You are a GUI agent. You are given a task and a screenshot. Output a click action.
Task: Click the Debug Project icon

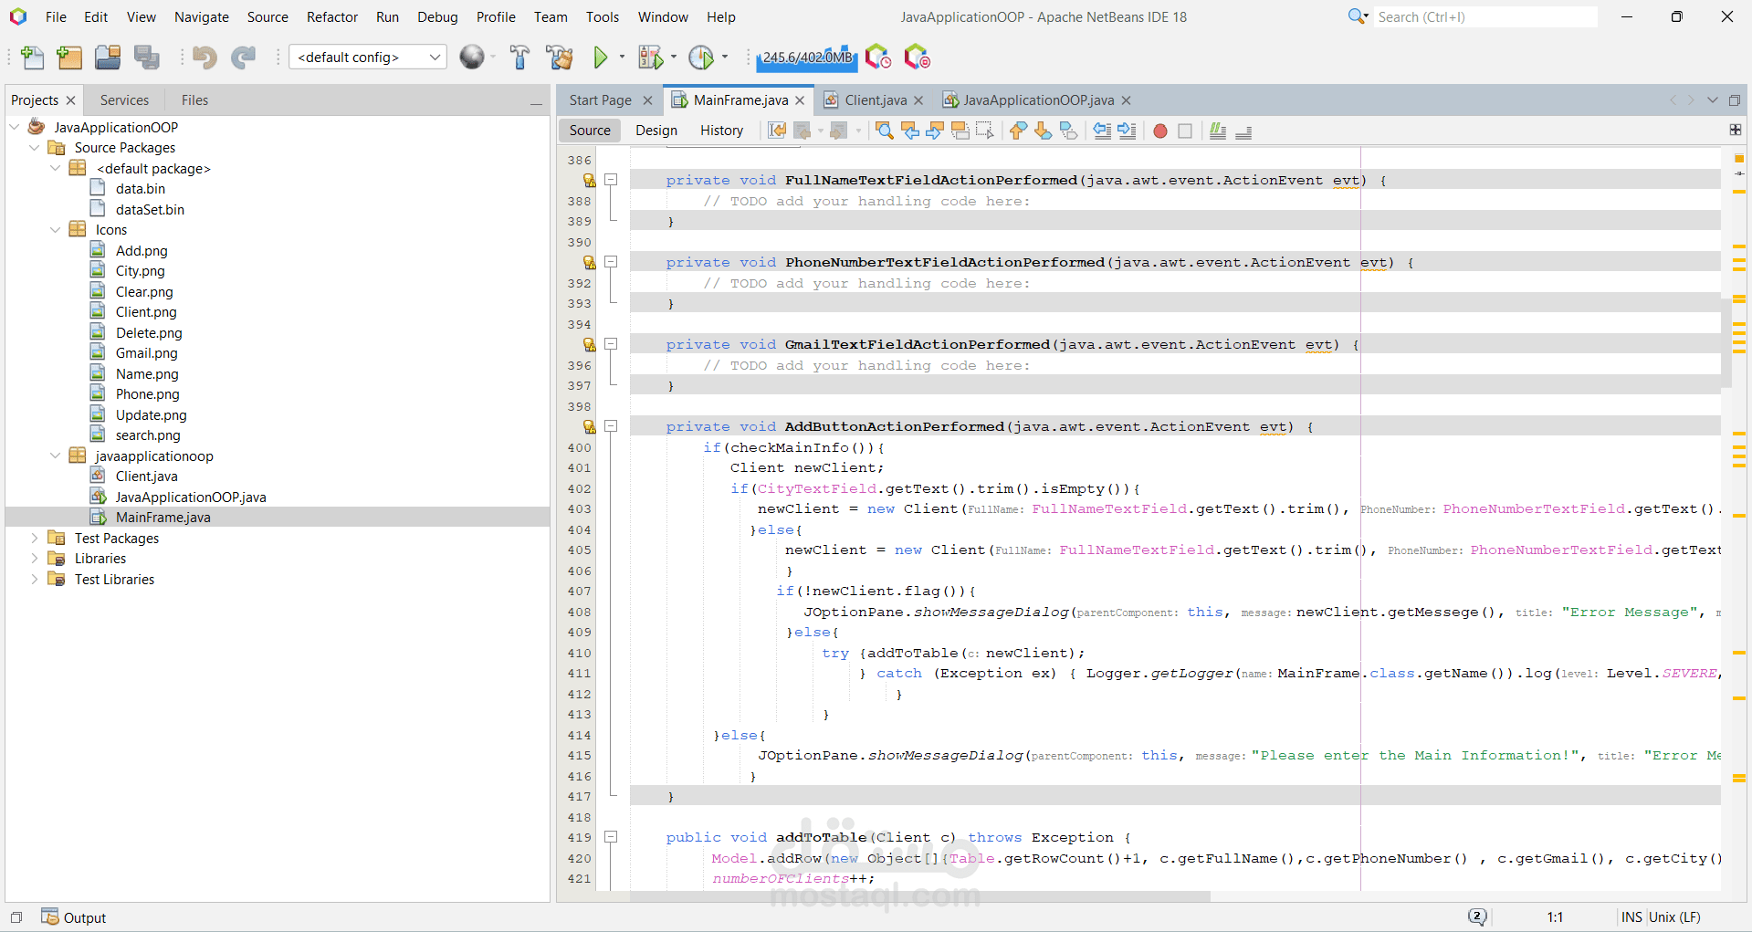point(650,58)
